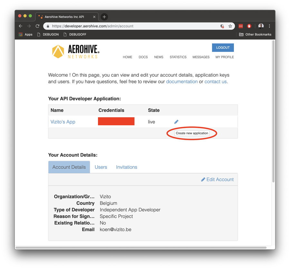Open the Chrome three-dot menu
The width and height of the screenshot is (290, 269).
pos(269,26)
